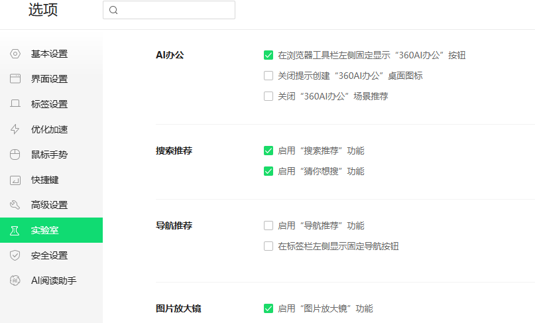Check 在标签栏左侧显示固定导航按钮 option

pos(268,246)
